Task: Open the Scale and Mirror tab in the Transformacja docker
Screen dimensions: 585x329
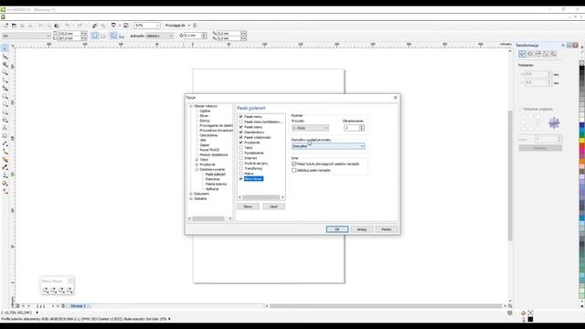Action: point(537,54)
